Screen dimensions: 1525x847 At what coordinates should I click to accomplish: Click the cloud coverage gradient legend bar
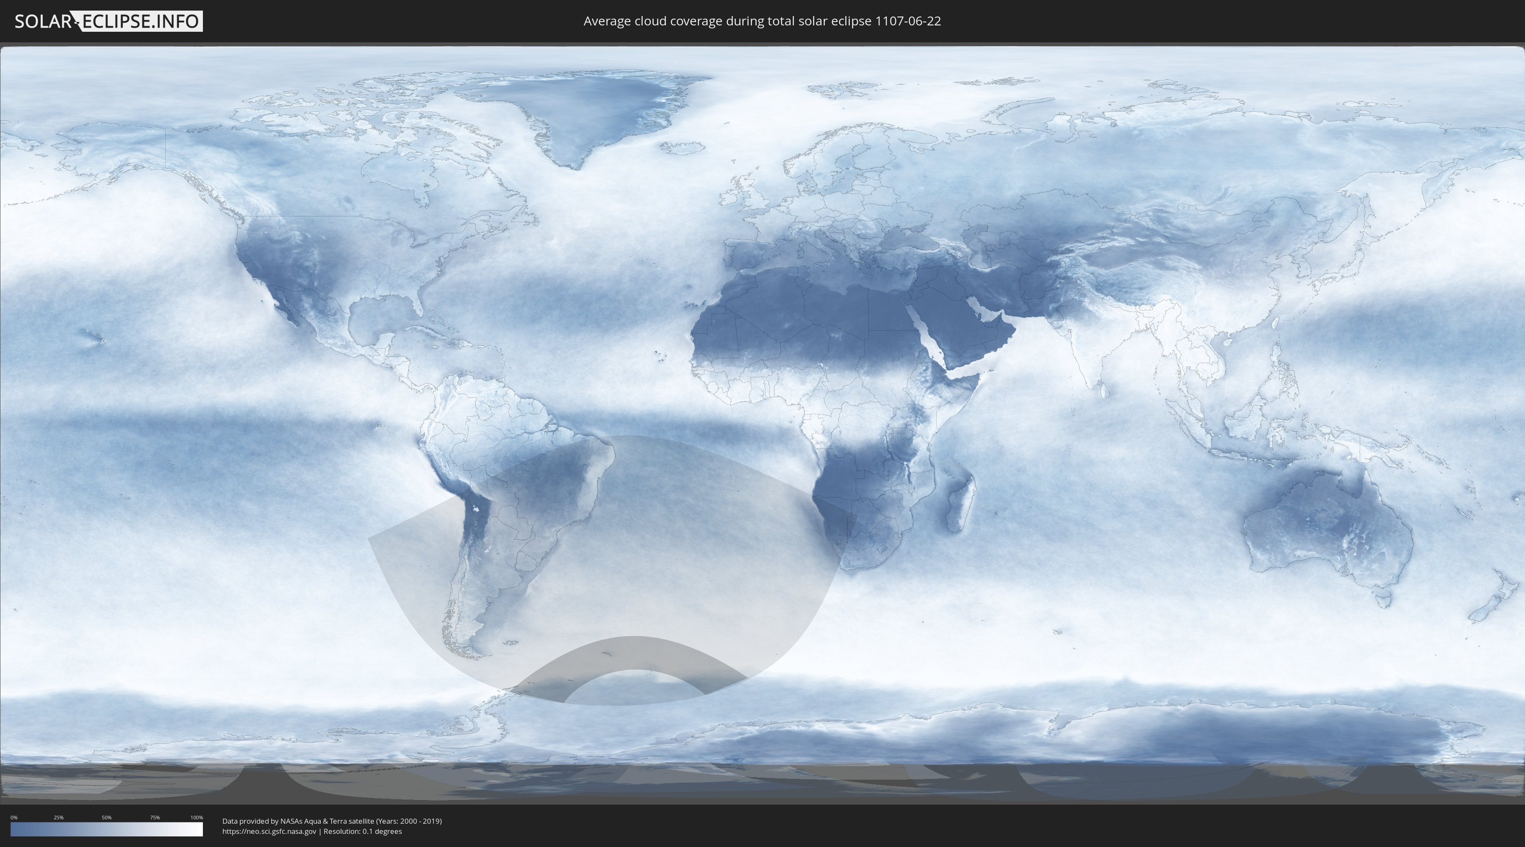point(107,829)
